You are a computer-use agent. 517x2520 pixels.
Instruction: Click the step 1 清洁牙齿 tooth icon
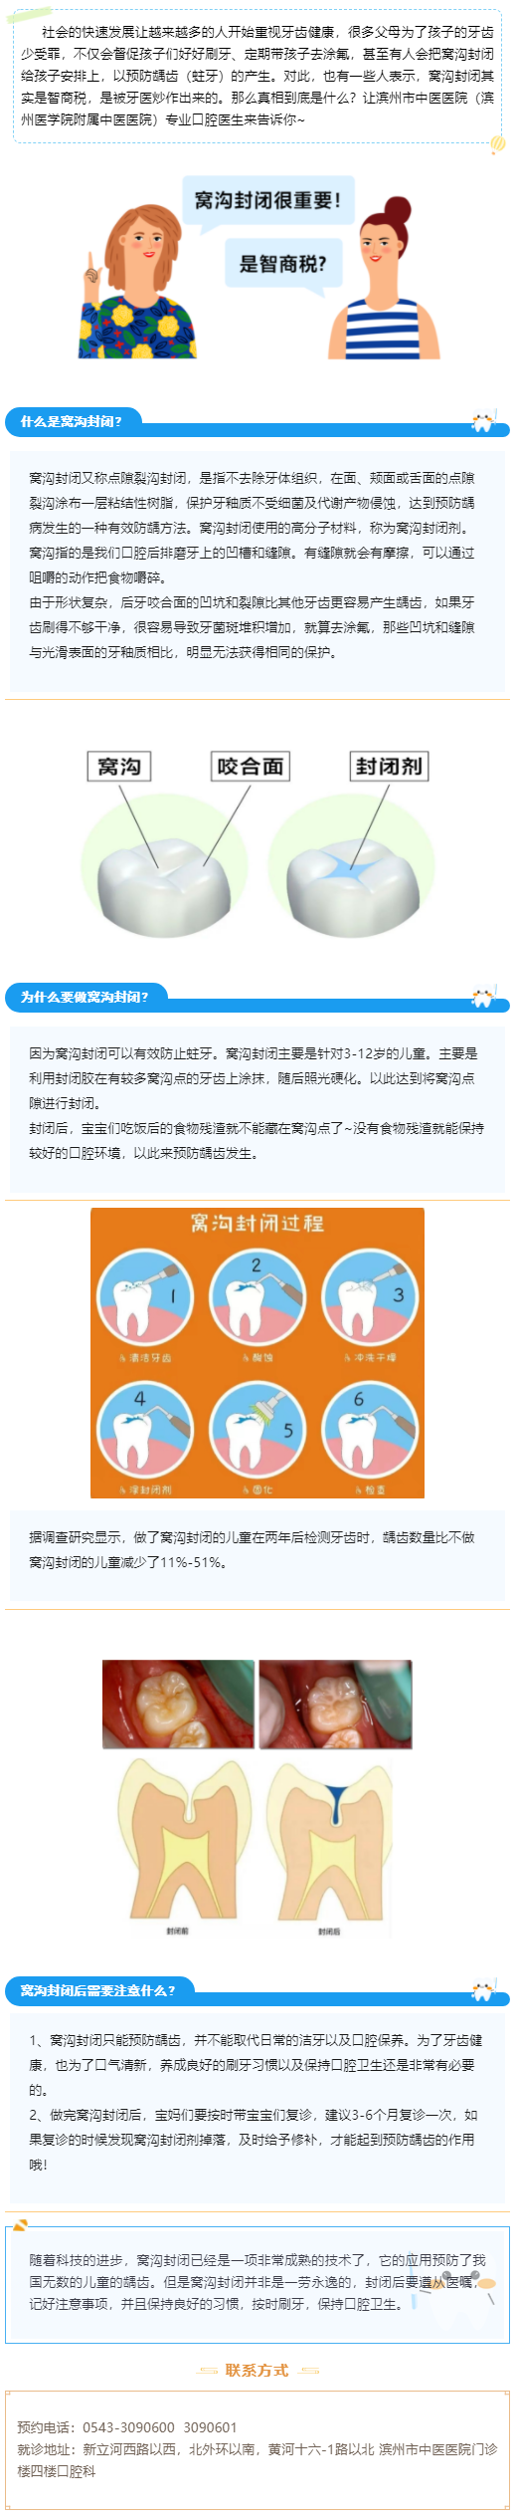[x=144, y=1298]
